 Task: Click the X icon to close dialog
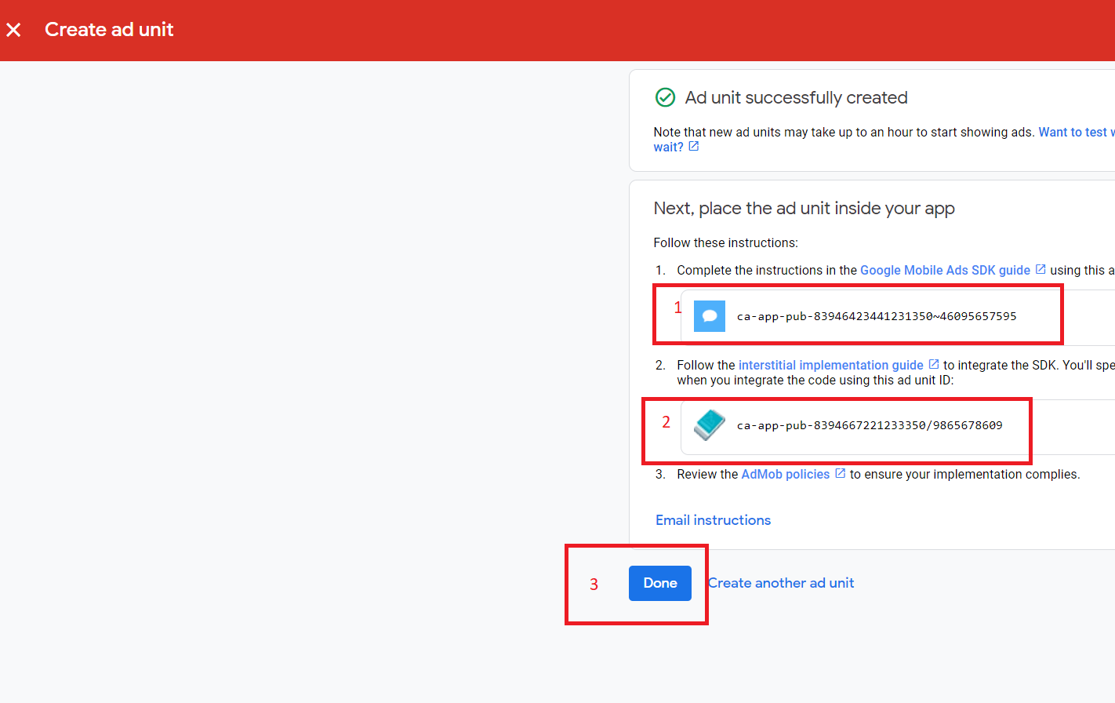click(x=13, y=29)
